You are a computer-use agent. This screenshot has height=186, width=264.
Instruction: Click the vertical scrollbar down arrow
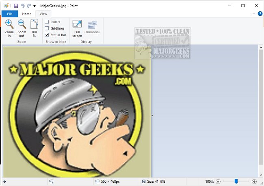coord(261,175)
